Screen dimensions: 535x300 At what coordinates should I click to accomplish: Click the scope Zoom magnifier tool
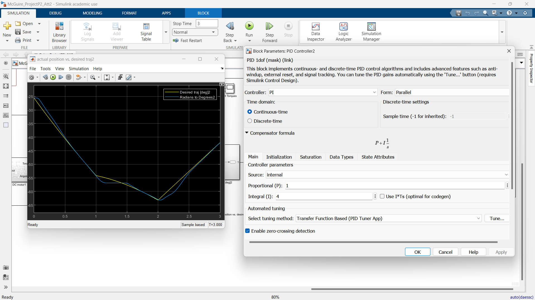coord(93,77)
